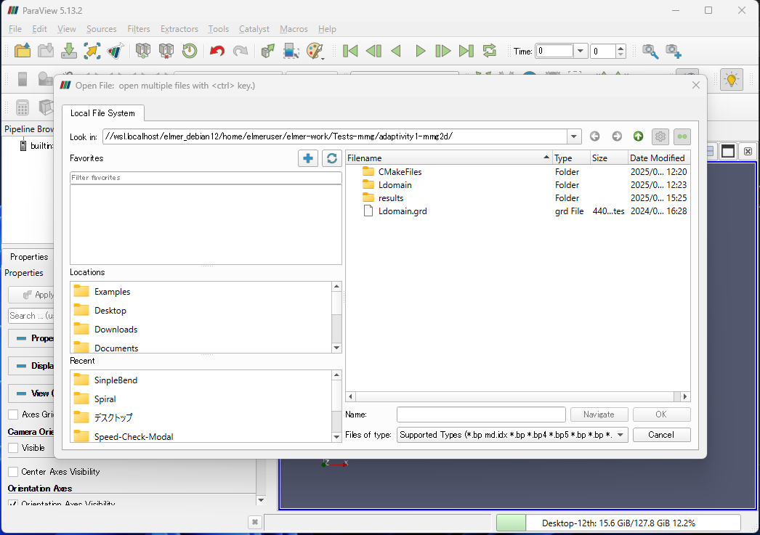Sort by the Filename column header
The width and height of the screenshot is (760, 535).
pos(449,158)
